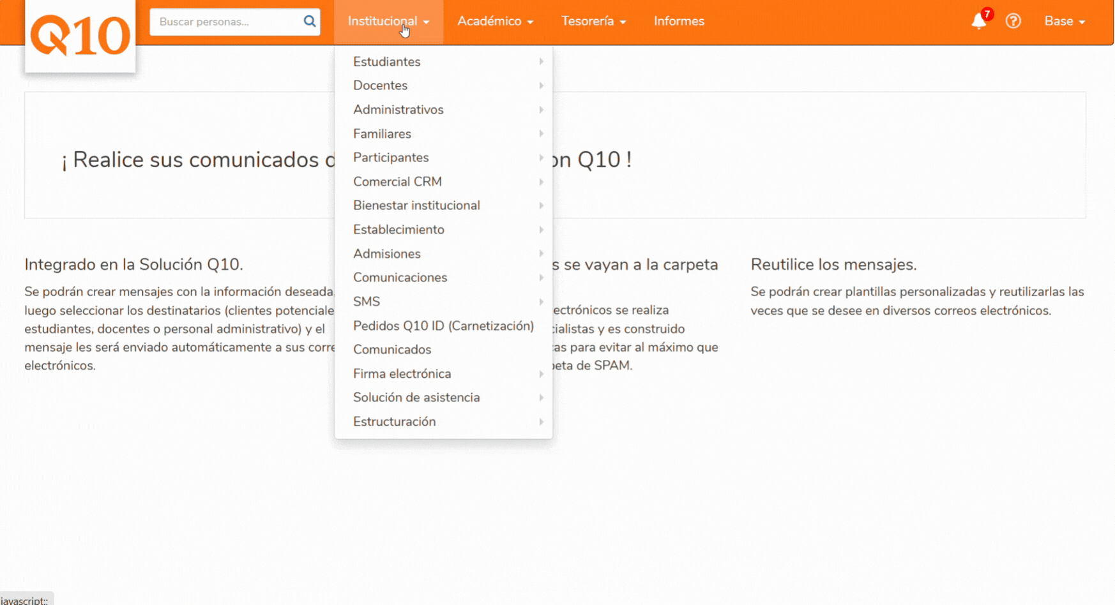Image resolution: width=1115 pixels, height=605 pixels.
Task: Open the help question mark icon
Action: [x=1013, y=21]
